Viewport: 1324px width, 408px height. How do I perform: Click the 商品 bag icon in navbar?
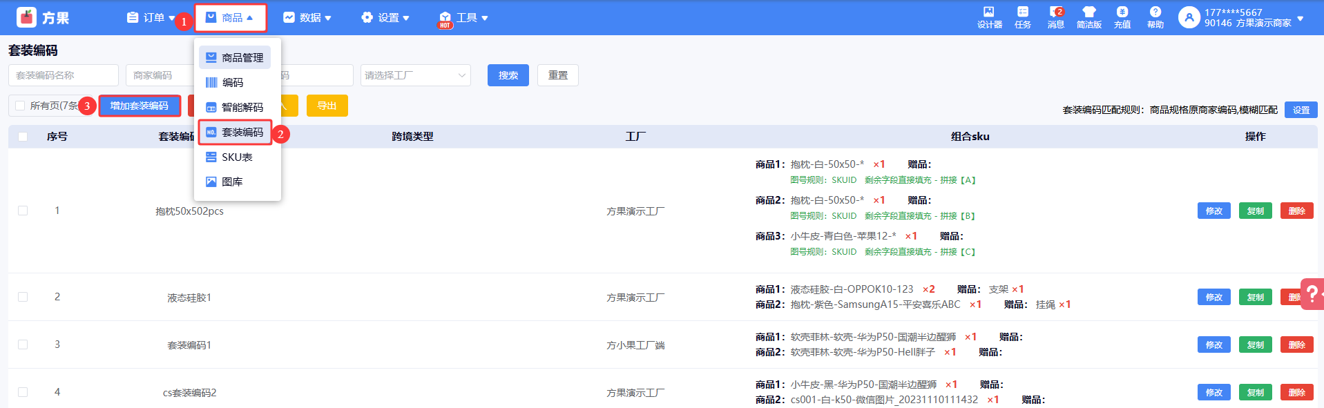pos(211,17)
